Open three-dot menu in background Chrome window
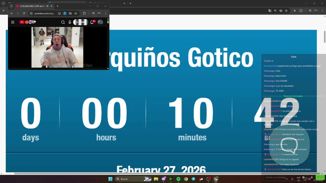This screenshot has height=183, width=326. tap(322, 11)
